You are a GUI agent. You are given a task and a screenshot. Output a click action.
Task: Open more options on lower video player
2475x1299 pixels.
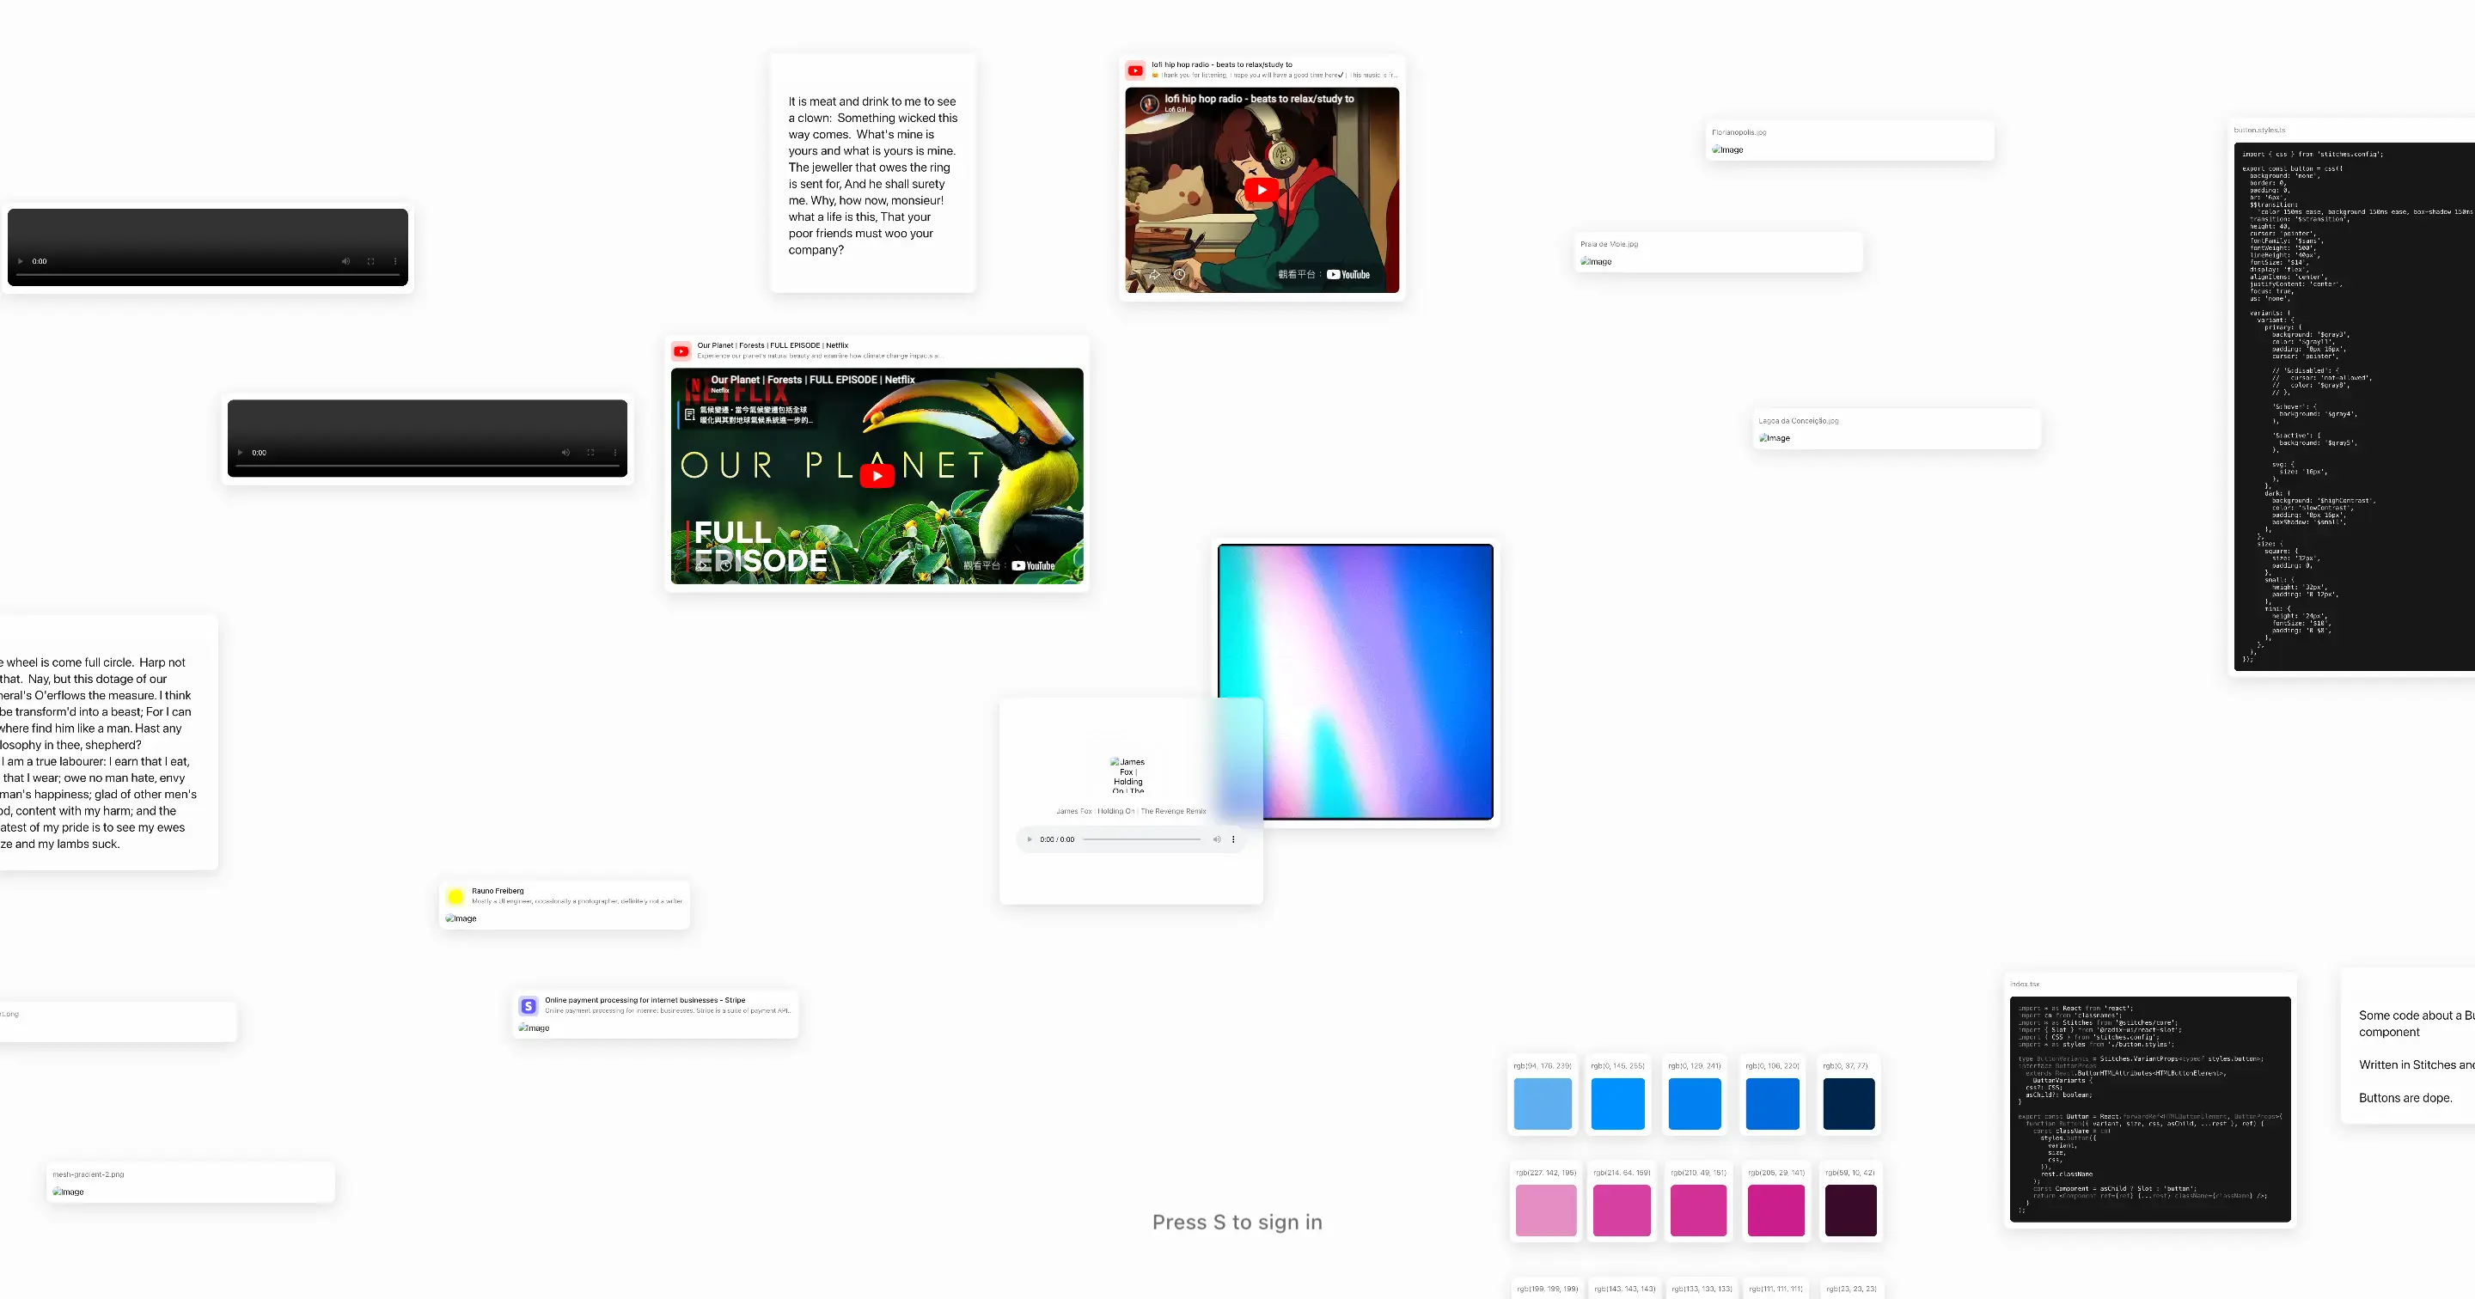tap(615, 453)
